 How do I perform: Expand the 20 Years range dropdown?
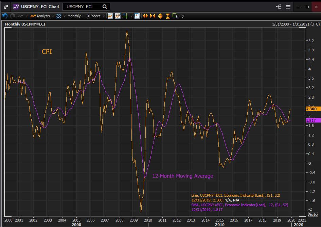pos(95,16)
